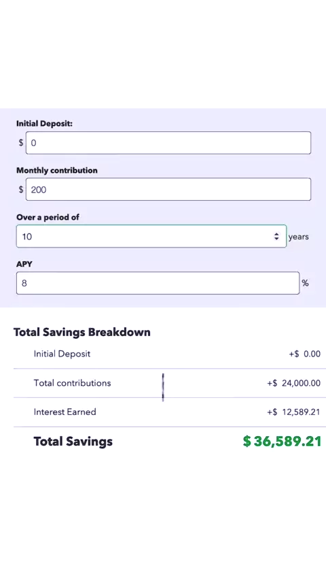
Task: Click the "Interest Earned" breakdown row label
Action: (65, 412)
